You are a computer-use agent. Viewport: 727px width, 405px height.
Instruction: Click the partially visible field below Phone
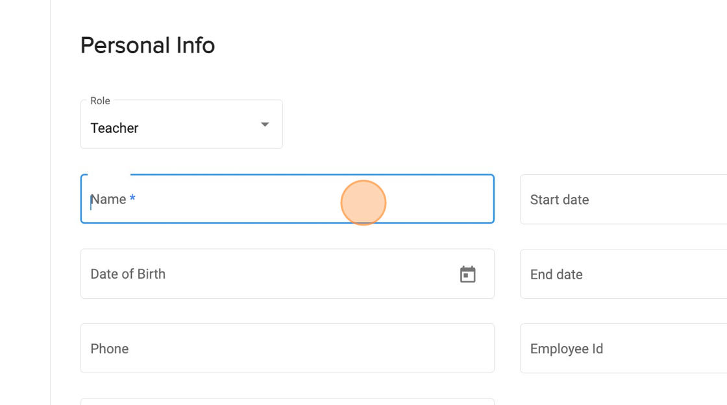point(287,401)
